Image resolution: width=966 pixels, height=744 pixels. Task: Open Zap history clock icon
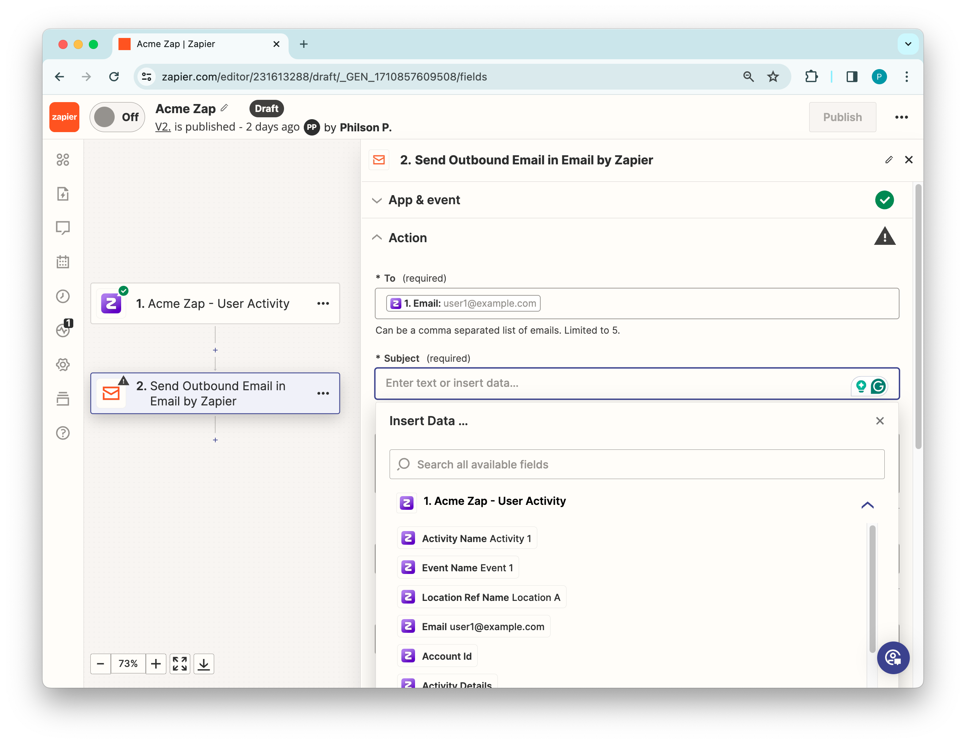coord(63,296)
